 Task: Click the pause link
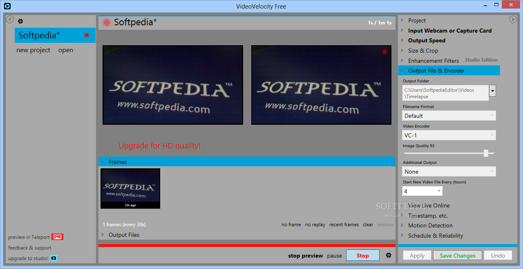334,256
